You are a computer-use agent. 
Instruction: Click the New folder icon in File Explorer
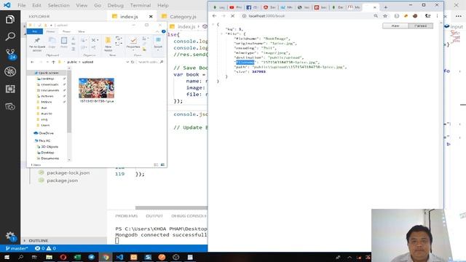click(108, 44)
